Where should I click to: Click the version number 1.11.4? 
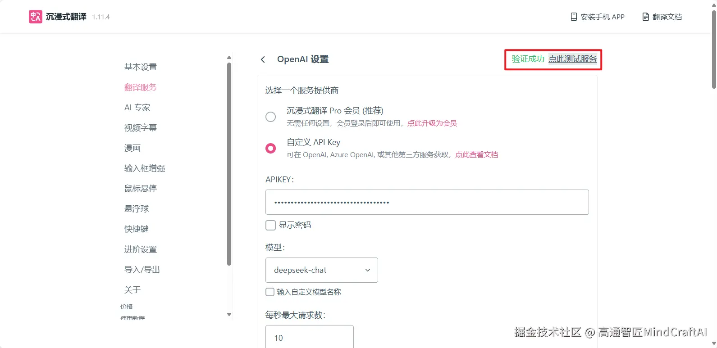[101, 17]
